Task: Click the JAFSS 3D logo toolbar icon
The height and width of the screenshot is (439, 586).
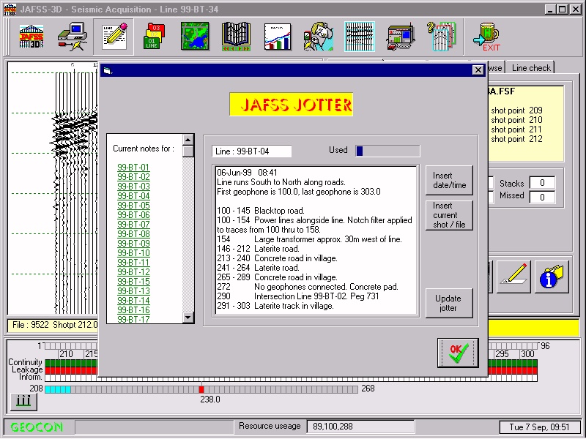Action: click(x=31, y=36)
